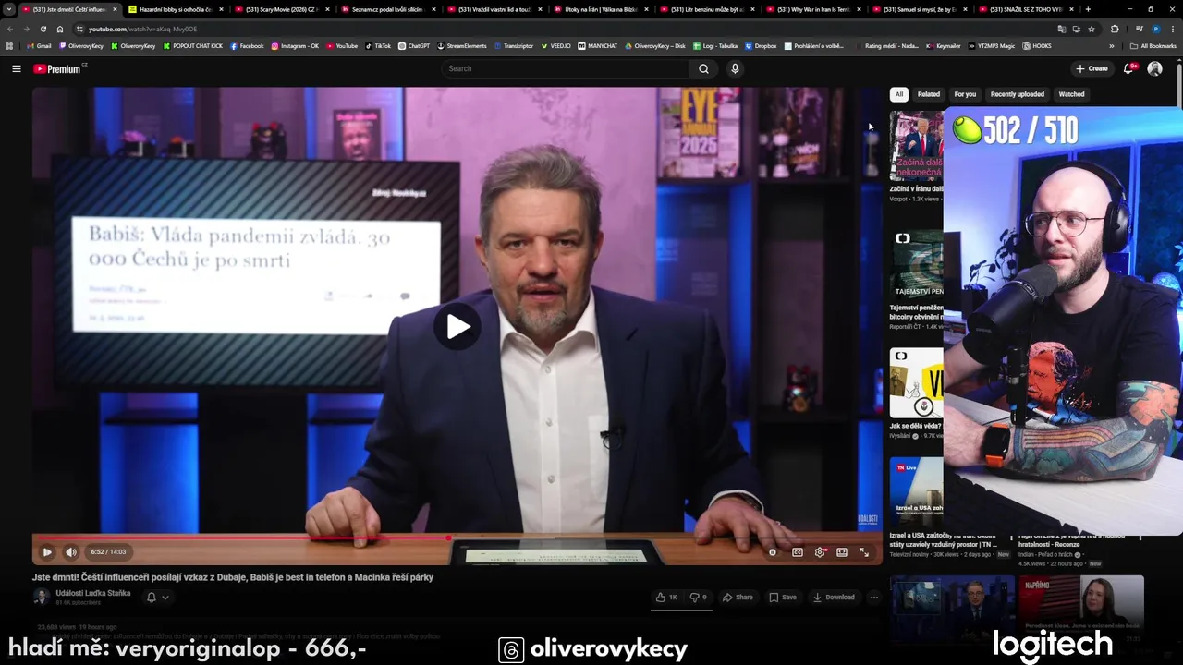Expand notification options next to the subscription bell
The width and height of the screenshot is (1183, 665).
[x=165, y=598]
